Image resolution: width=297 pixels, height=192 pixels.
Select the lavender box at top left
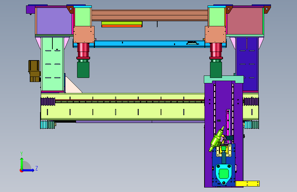tap(54, 21)
